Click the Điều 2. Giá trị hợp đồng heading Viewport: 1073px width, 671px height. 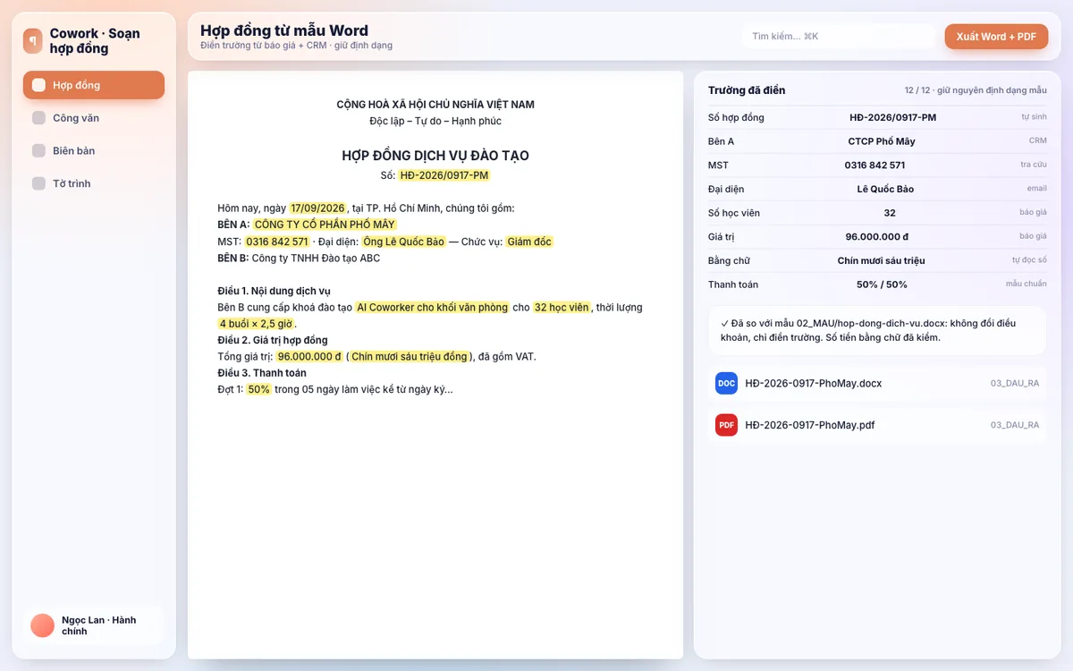click(x=273, y=340)
